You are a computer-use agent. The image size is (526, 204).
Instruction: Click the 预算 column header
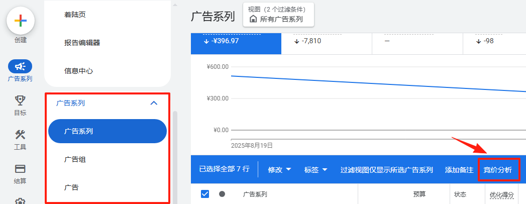(x=419, y=194)
